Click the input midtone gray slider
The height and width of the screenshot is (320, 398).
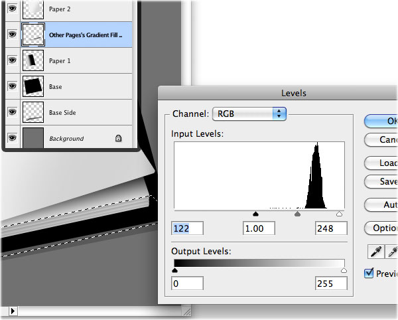tap(297, 214)
